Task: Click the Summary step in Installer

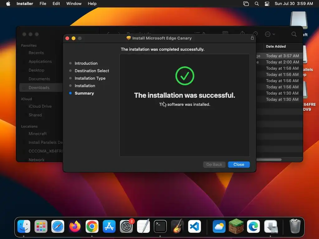Action: pos(84,93)
